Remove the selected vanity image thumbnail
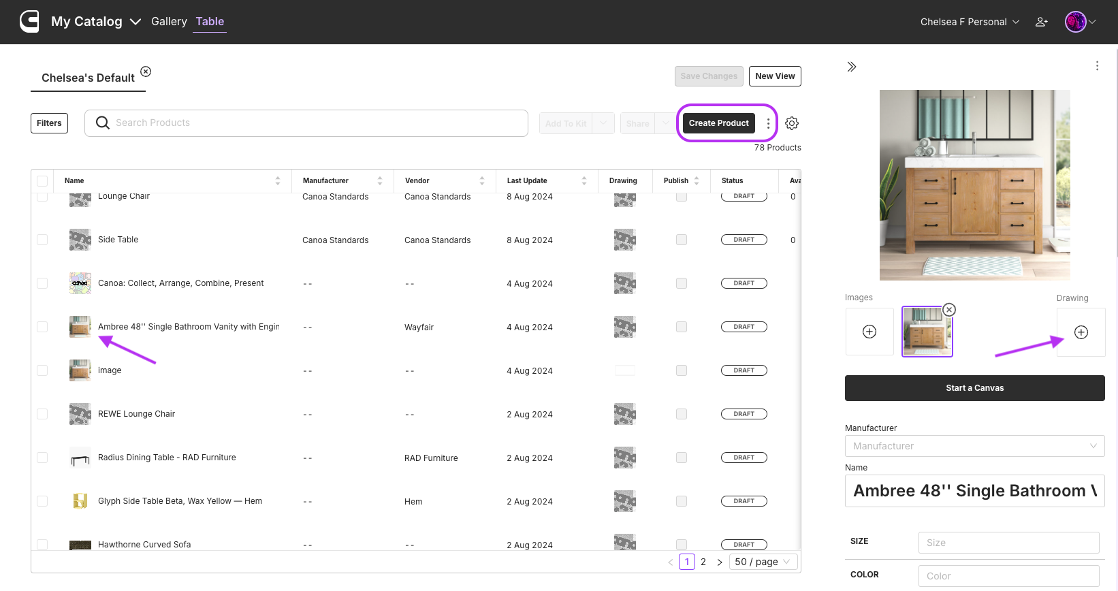1118x591 pixels. click(949, 310)
